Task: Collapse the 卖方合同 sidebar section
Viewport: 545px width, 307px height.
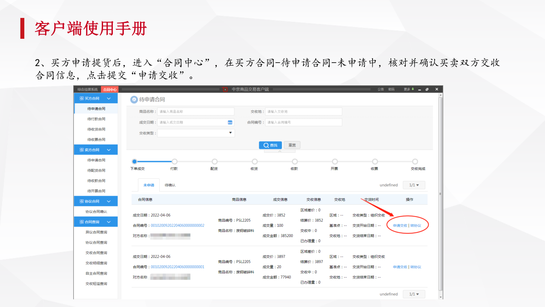Action: click(109, 150)
